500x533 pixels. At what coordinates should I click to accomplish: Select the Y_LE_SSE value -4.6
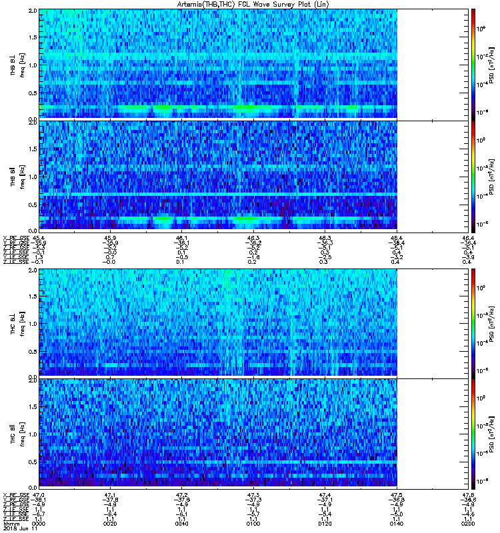click(x=467, y=514)
